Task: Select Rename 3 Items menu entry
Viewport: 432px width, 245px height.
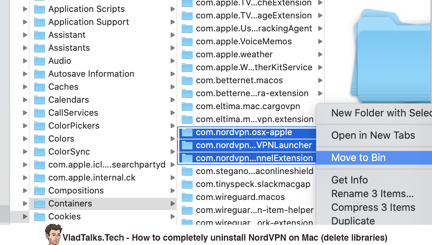Action: 374,194
